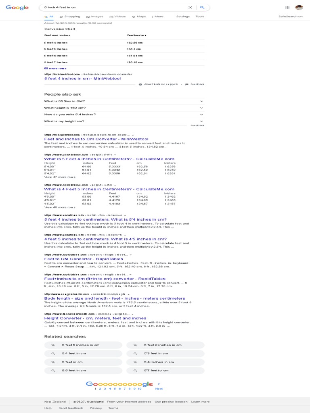
Task: Open 'What is 4 Feet 5 Inches in Centimeters?' result
Action: click(x=109, y=190)
